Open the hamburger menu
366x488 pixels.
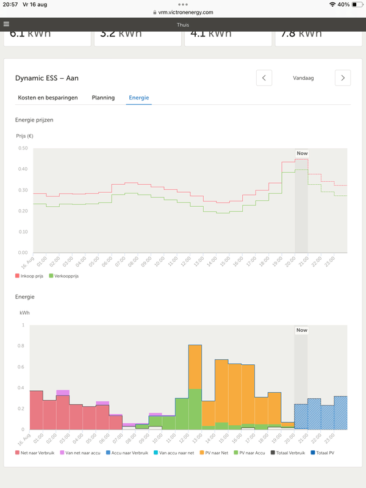click(x=7, y=24)
